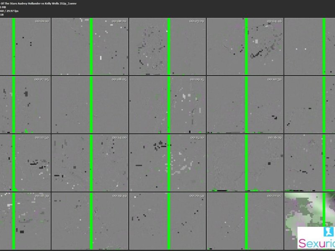Click the 00:20:59 timestamp label
The image size is (335, 251).
point(196,196)
